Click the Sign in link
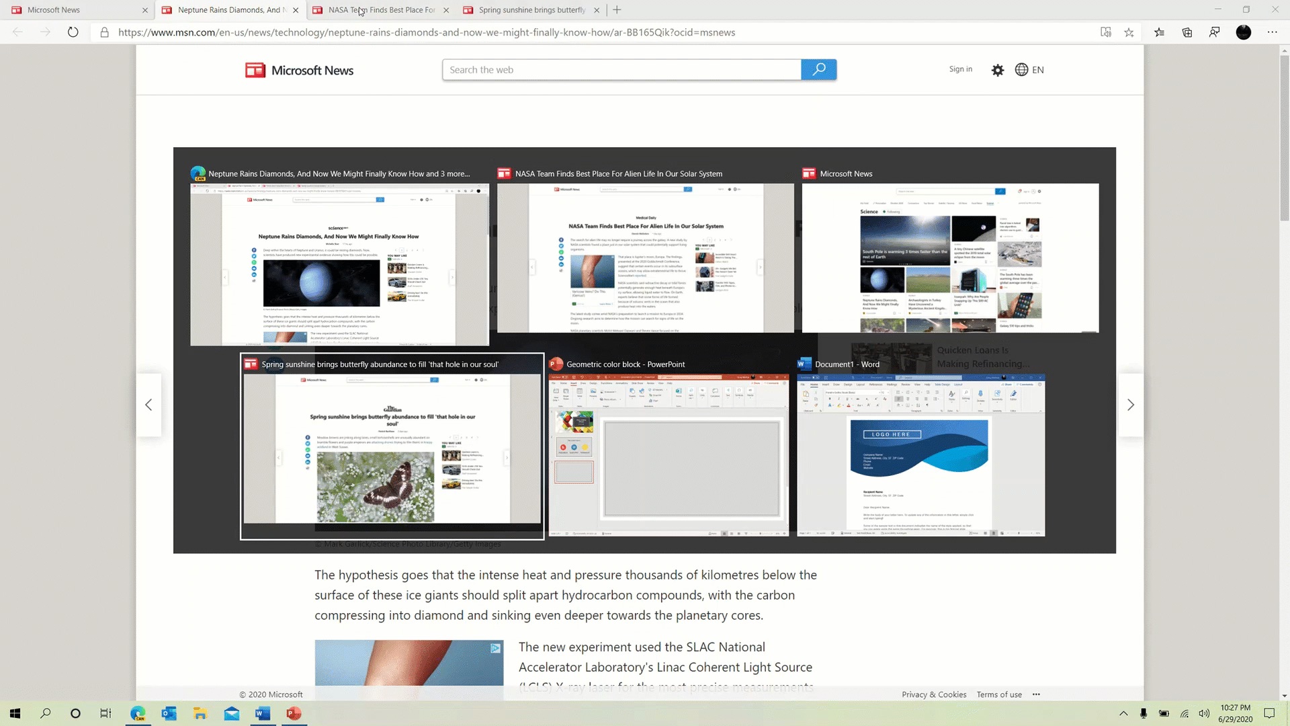 [960, 69]
